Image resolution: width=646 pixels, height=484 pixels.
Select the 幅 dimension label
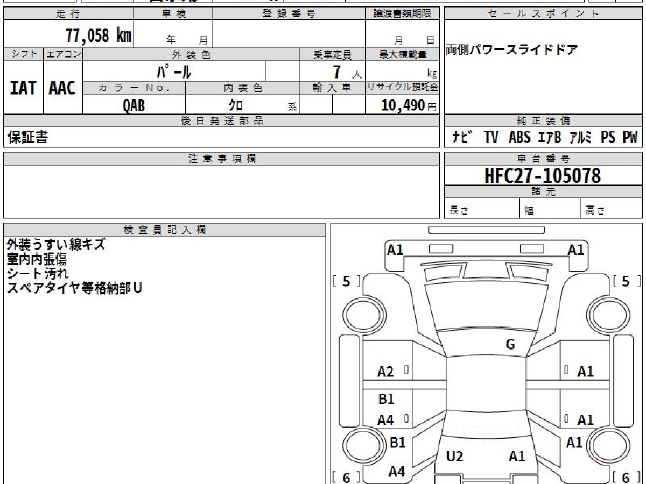coord(529,211)
